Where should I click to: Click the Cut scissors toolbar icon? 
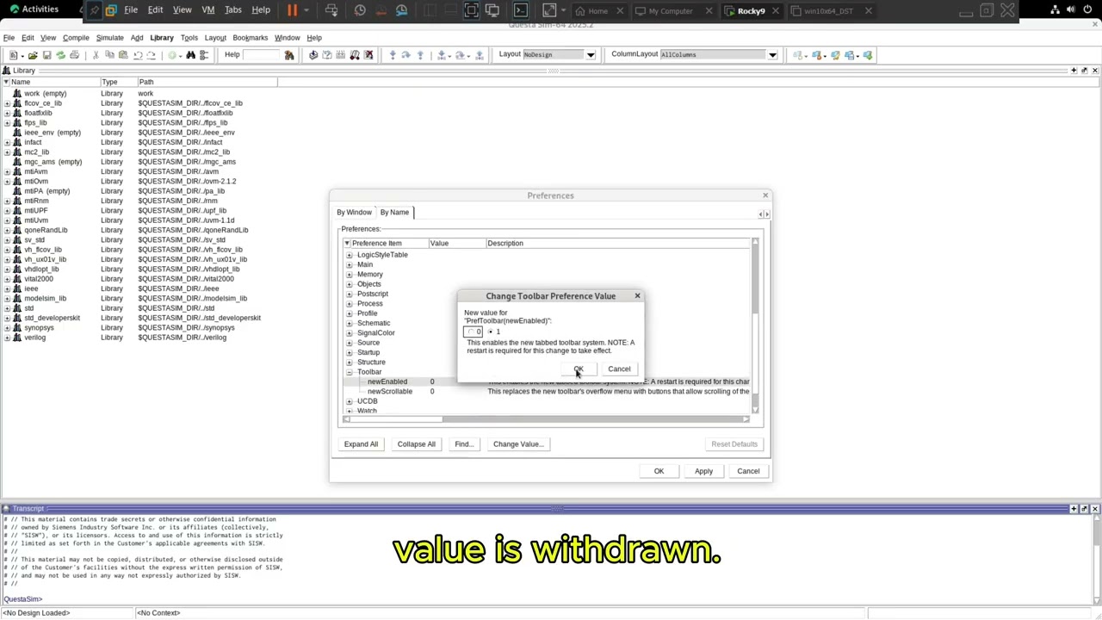96,55
